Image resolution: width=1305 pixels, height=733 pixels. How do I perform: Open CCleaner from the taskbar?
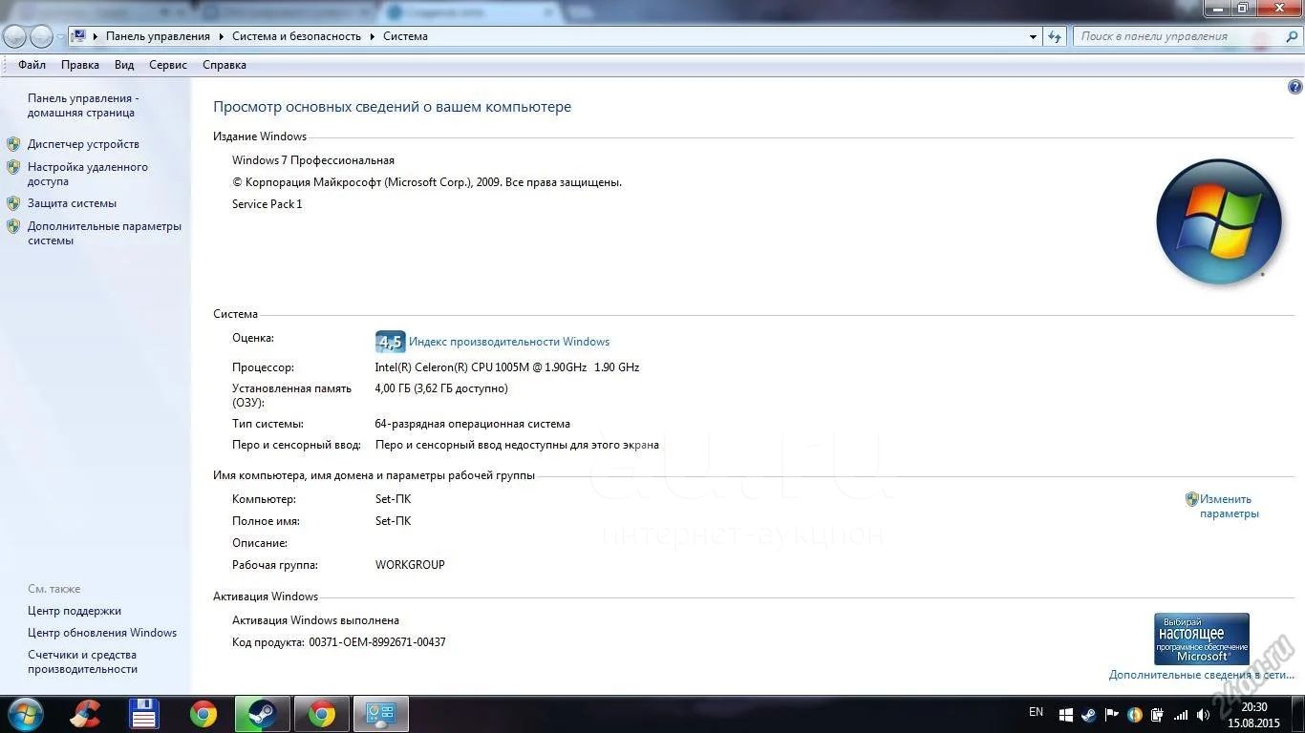pos(86,714)
